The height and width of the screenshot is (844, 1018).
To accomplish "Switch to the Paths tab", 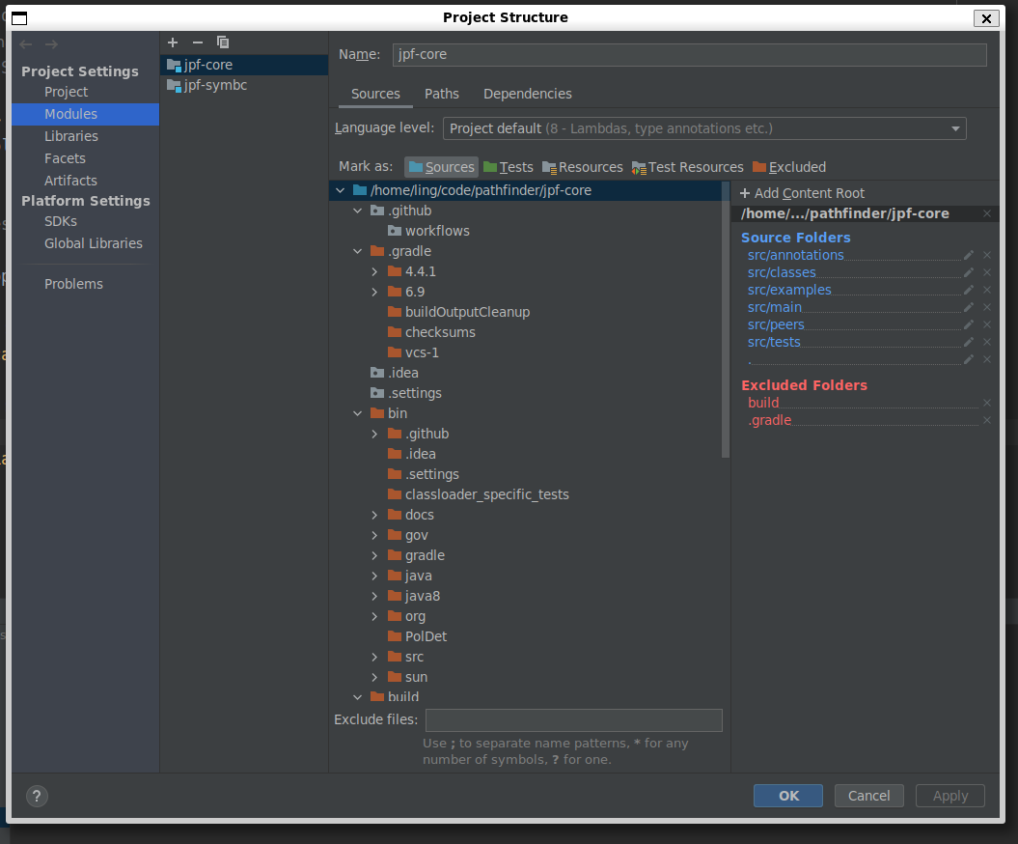I will [x=441, y=94].
